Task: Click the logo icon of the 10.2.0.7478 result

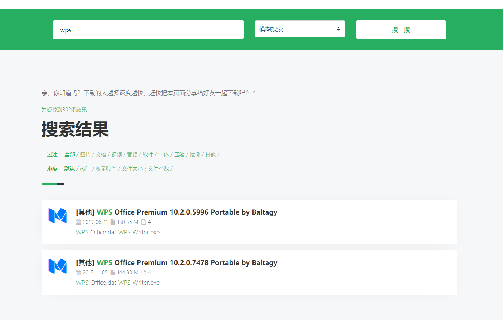Action: pyautogui.click(x=57, y=266)
